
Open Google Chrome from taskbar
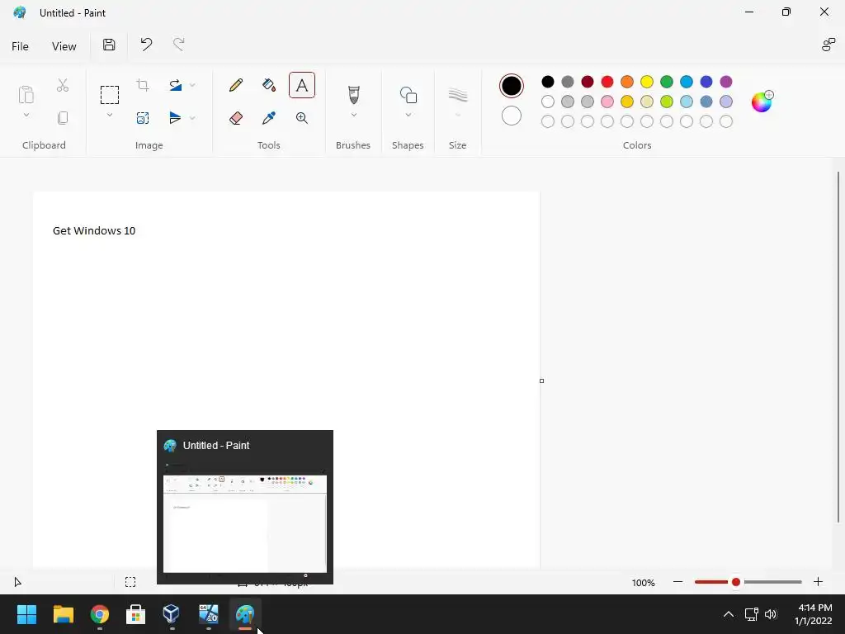(x=100, y=614)
